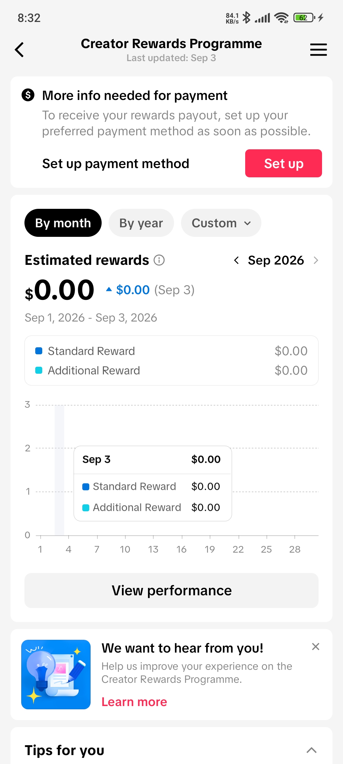Tap the blue Standard Reward legend swatch

[39, 351]
